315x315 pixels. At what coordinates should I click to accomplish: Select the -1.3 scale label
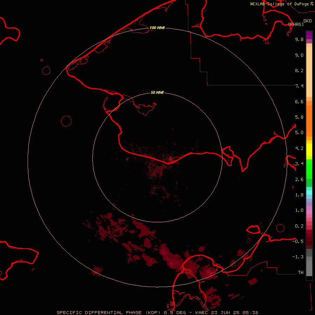point(298,257)
